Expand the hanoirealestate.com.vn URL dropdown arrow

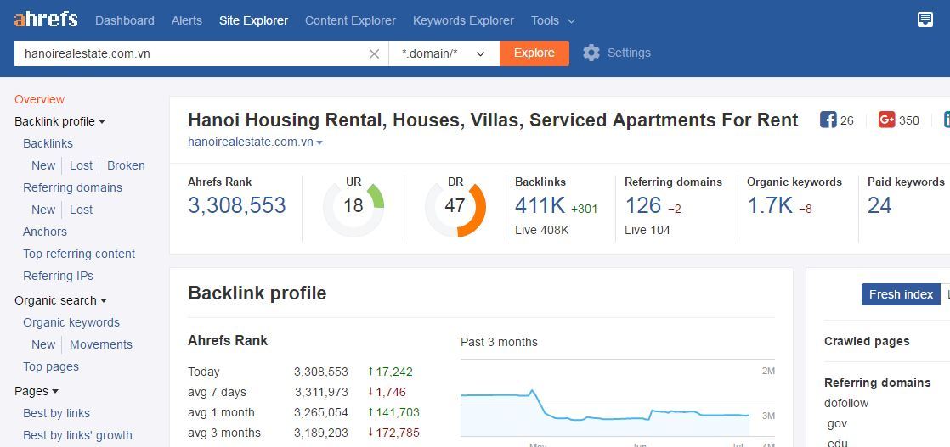tap(319, 142)
